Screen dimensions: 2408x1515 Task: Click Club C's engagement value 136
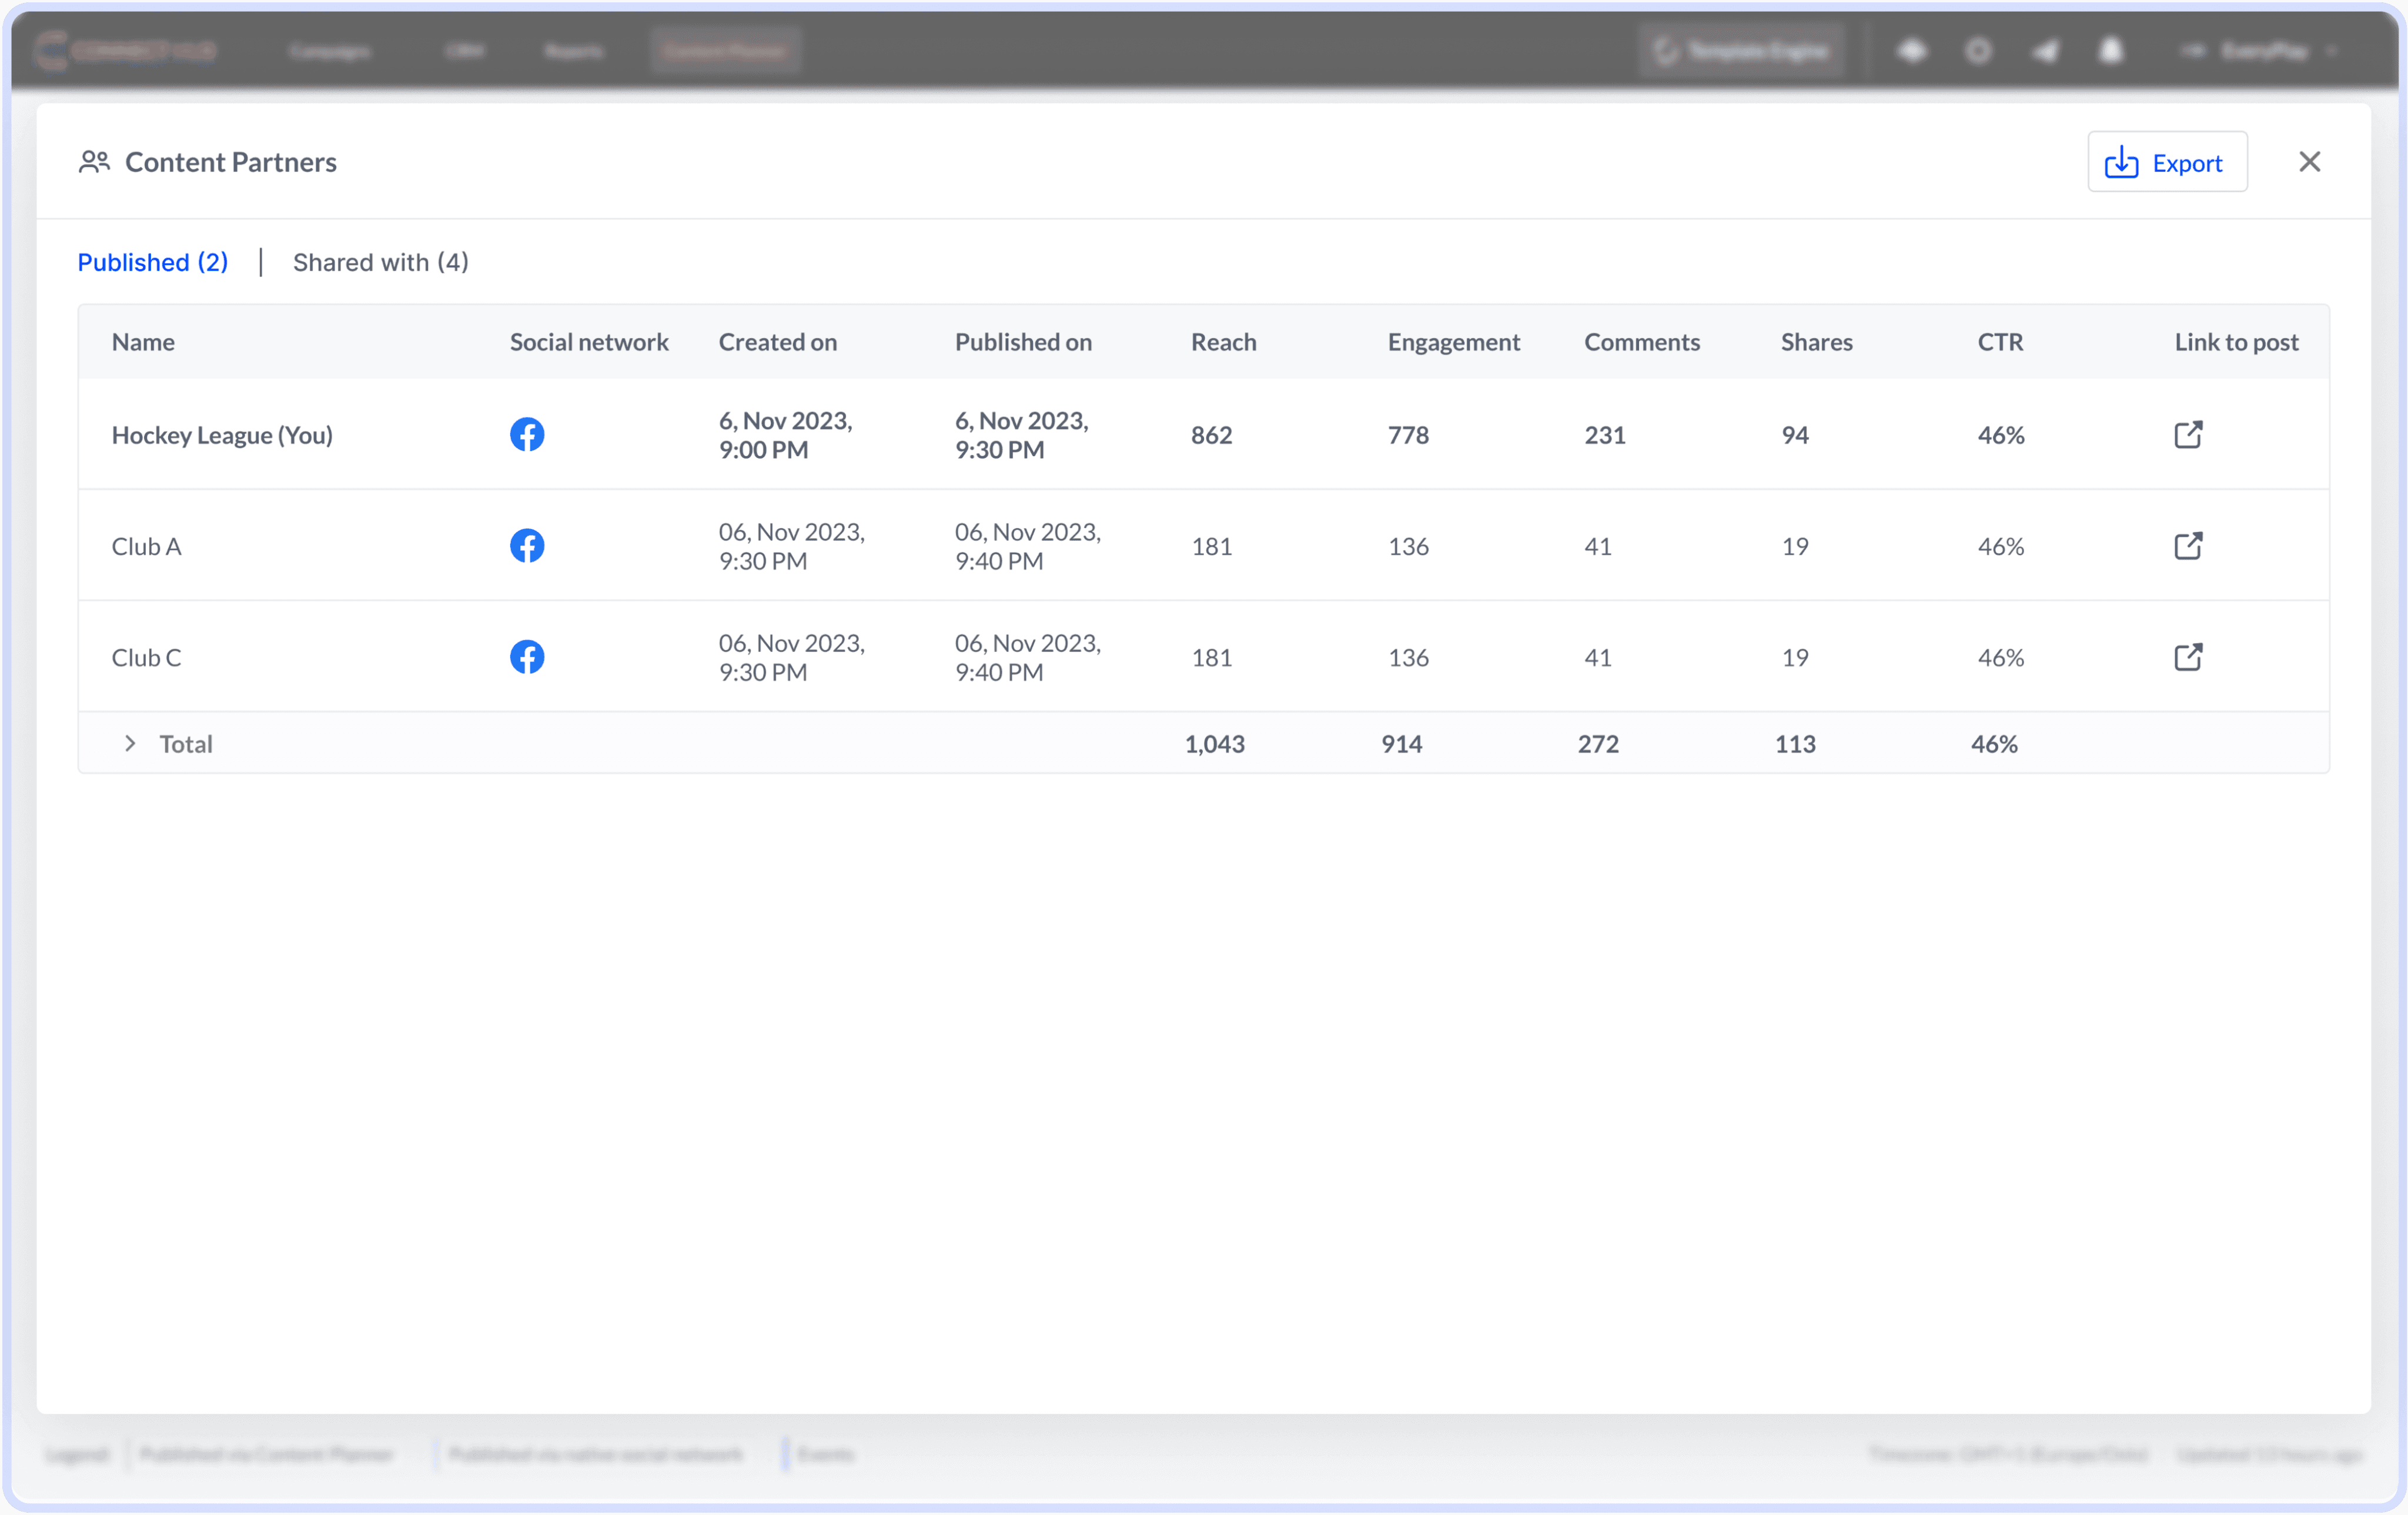1408,657
